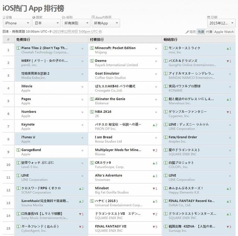Click the iLoveMusic! app name

[x=45, y=201]
